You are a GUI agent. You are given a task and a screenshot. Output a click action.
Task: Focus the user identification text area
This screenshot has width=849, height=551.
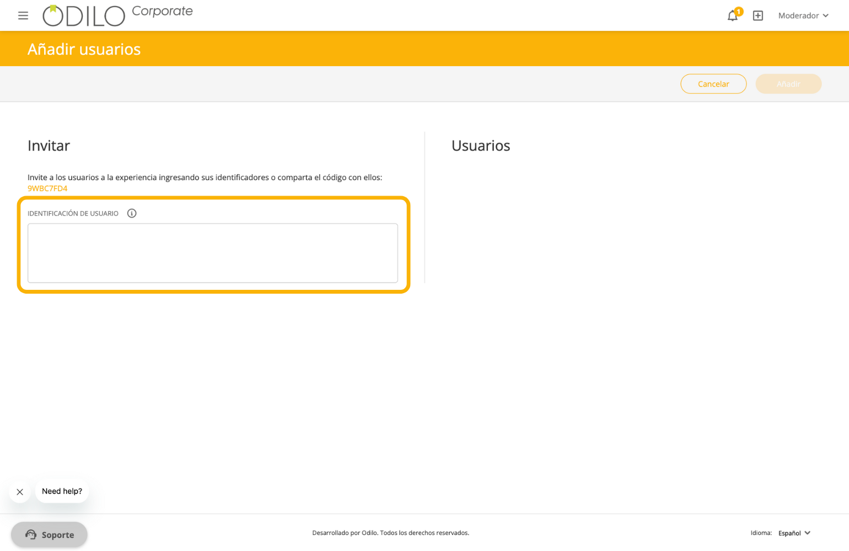coord(212,253)
